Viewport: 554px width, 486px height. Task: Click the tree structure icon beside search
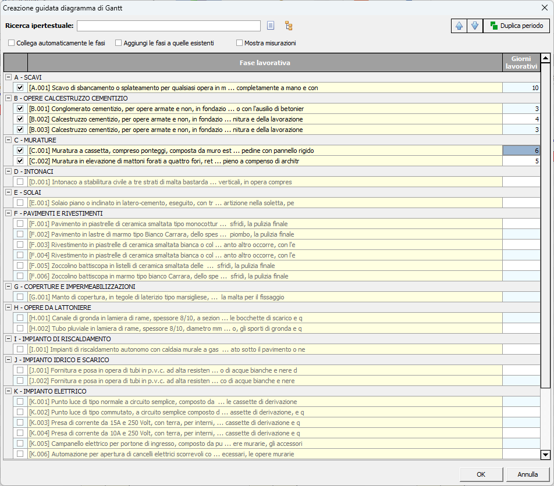click(288, 26)
